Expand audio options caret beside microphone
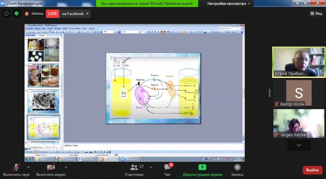The width and height of the screenshot is (326, 179). [x=28, y=167]
